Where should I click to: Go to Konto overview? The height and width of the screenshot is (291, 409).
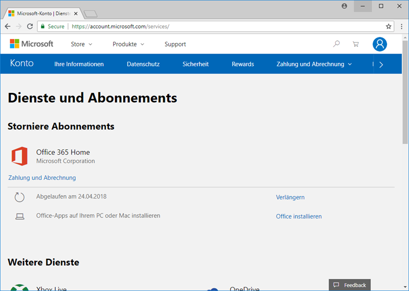tap(21, 63)
